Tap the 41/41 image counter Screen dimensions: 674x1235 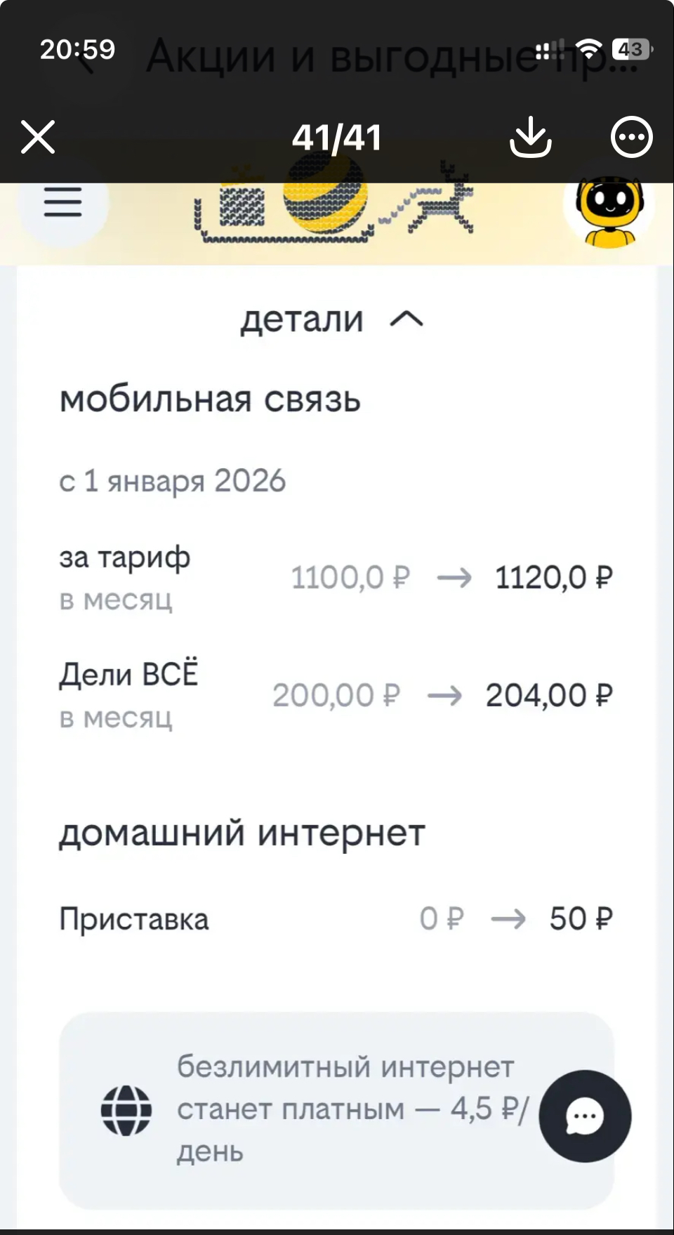[x=337, y=138]
